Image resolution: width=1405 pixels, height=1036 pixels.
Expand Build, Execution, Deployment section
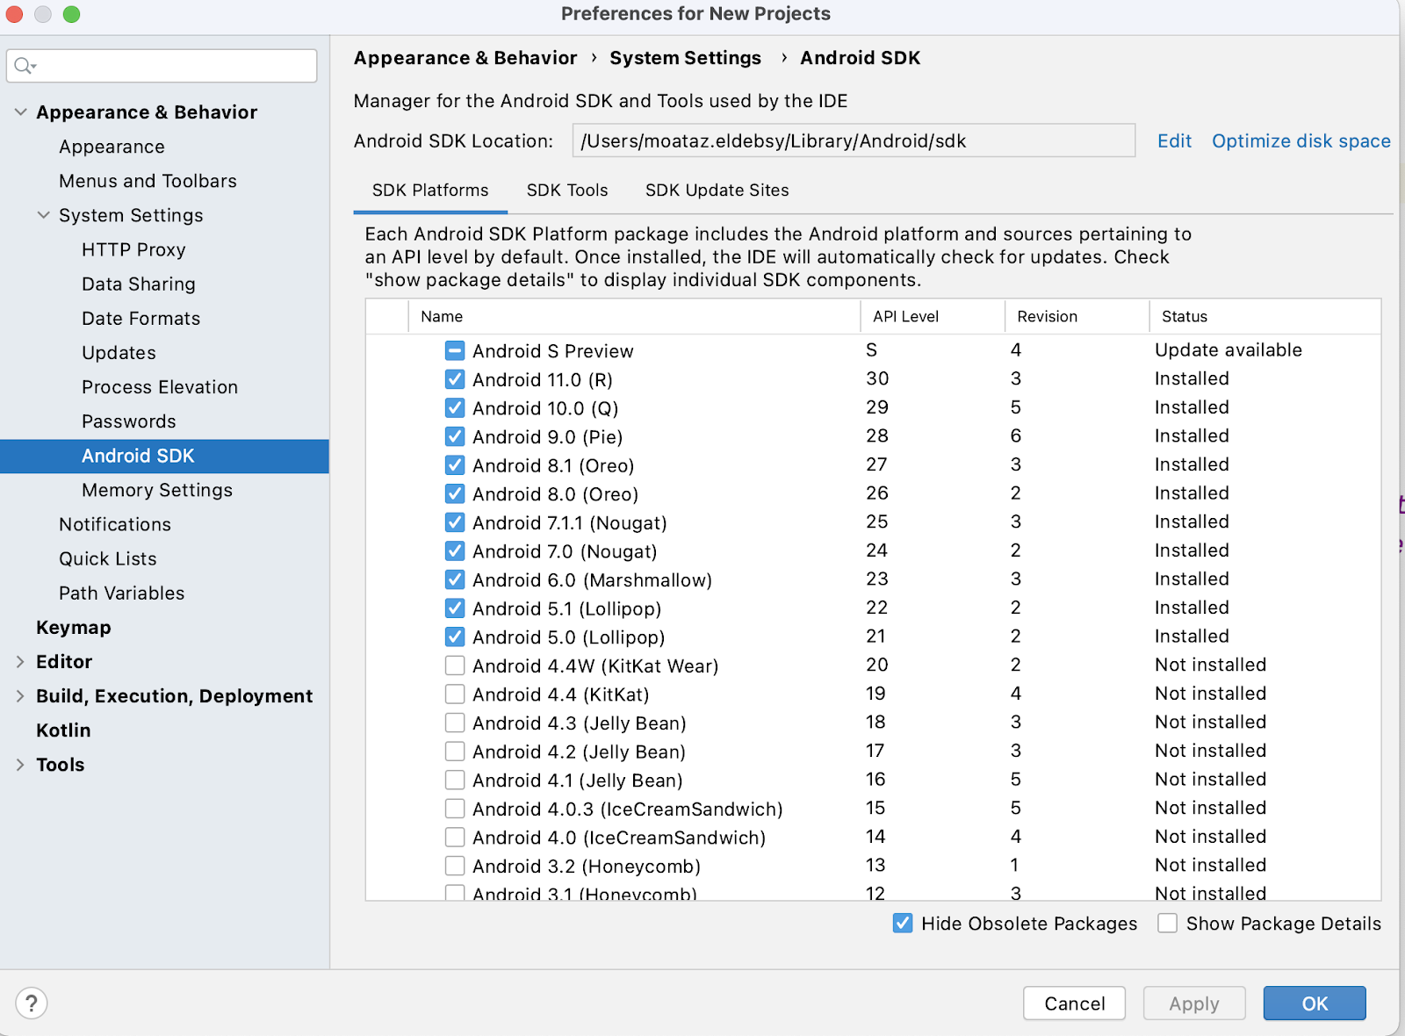pyautogui.click(x=20, y=696)
